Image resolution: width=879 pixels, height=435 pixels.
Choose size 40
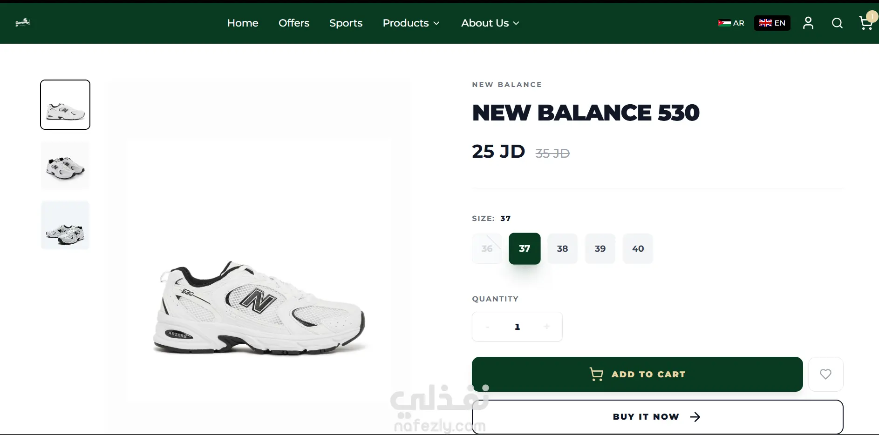(638, 248)
